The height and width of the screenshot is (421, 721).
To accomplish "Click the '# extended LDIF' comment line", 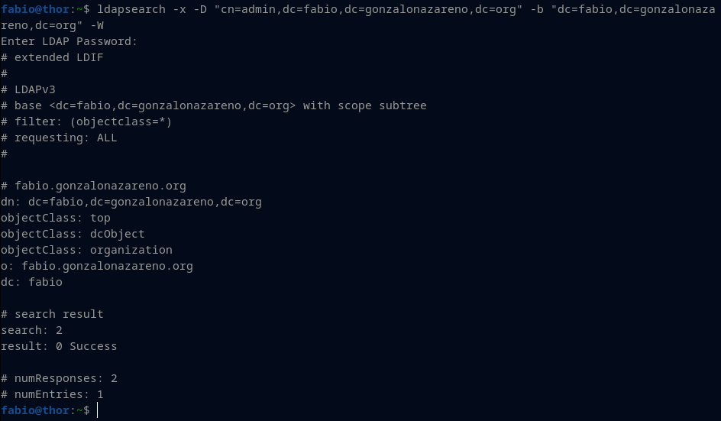I will pos(52,57).
